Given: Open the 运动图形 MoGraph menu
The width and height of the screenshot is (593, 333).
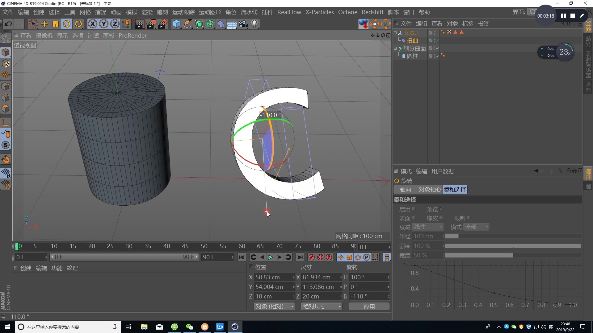Looking at the screenshot, I should tap(210, 12).
